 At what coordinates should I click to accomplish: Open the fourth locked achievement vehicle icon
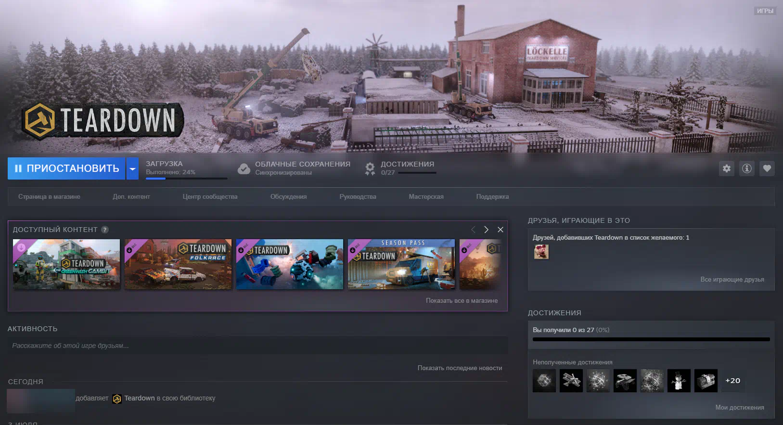[625, 381]
